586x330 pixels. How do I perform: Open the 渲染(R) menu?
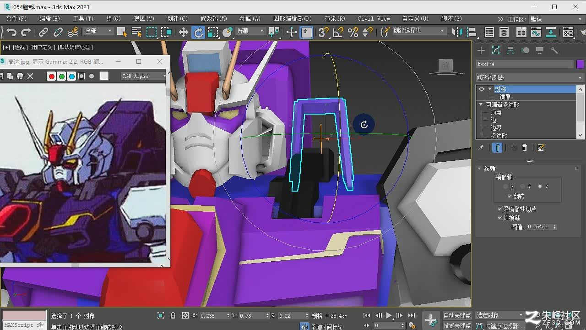coord(335,19)
